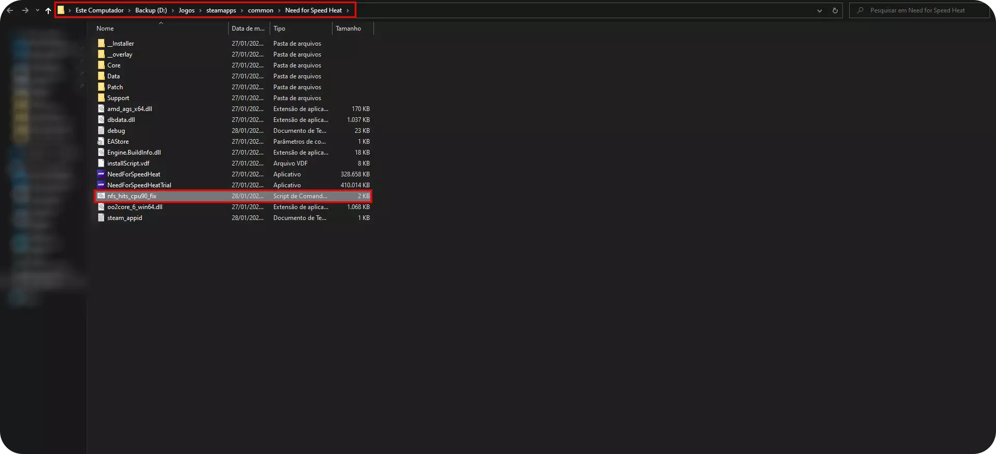The image size is (996, 454).
Task: Select nfs_hits_cpu90_fix script icon
Action: coord(101,196)
